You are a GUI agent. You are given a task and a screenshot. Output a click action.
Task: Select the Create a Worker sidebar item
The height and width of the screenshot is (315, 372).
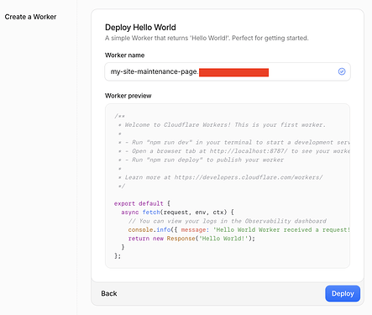click(30, 17)
